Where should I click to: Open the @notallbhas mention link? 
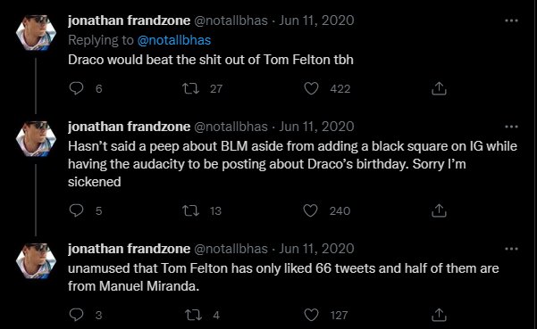[174, 40]
